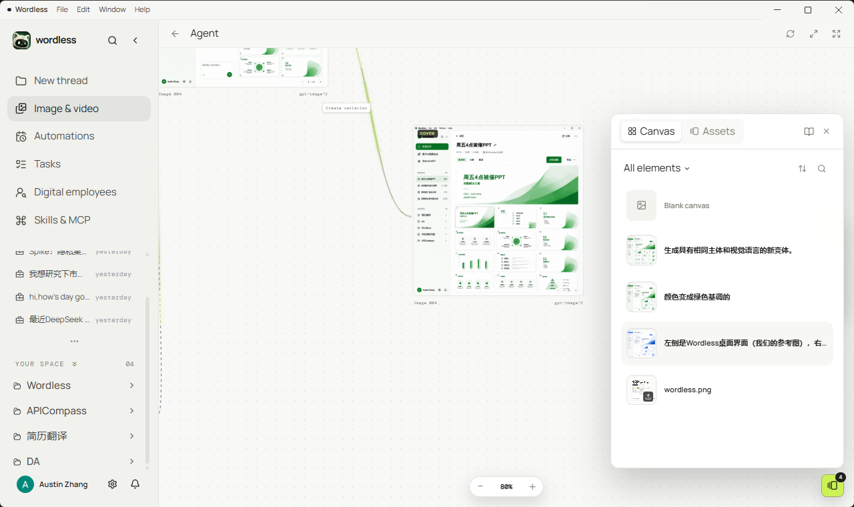Go to Automations
Viewport: 854px width, 507px height.
point(79,136)
